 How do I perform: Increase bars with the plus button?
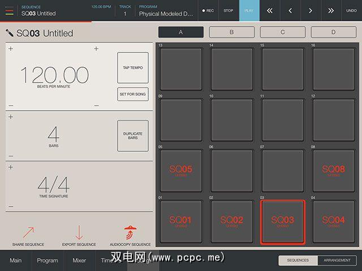[11, 117]
